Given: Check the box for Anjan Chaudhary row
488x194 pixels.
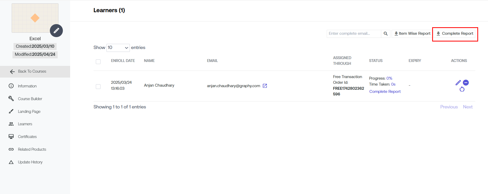Looking at the screenshot, I should tap(98, 87).
